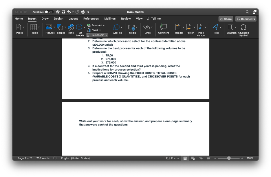Switch to Print Layout view

(185, 158)
